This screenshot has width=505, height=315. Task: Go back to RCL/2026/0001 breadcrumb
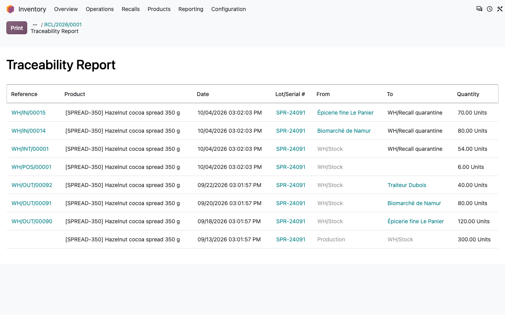[x=63, y=24]
